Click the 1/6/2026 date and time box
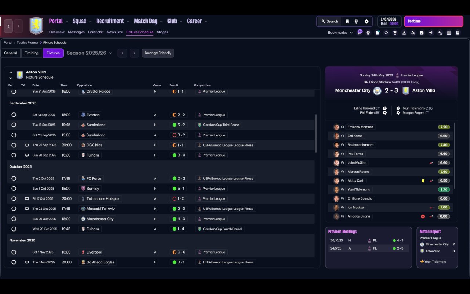The image size is (470, 294). [x=389, y=21]
